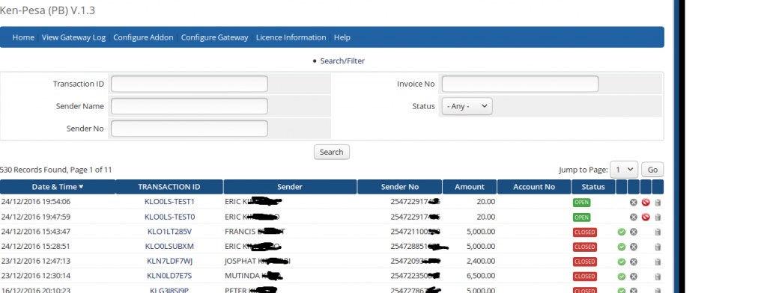Click the Amount column header
The height and width of the screenshot is (293, 767).
[470, 187]
